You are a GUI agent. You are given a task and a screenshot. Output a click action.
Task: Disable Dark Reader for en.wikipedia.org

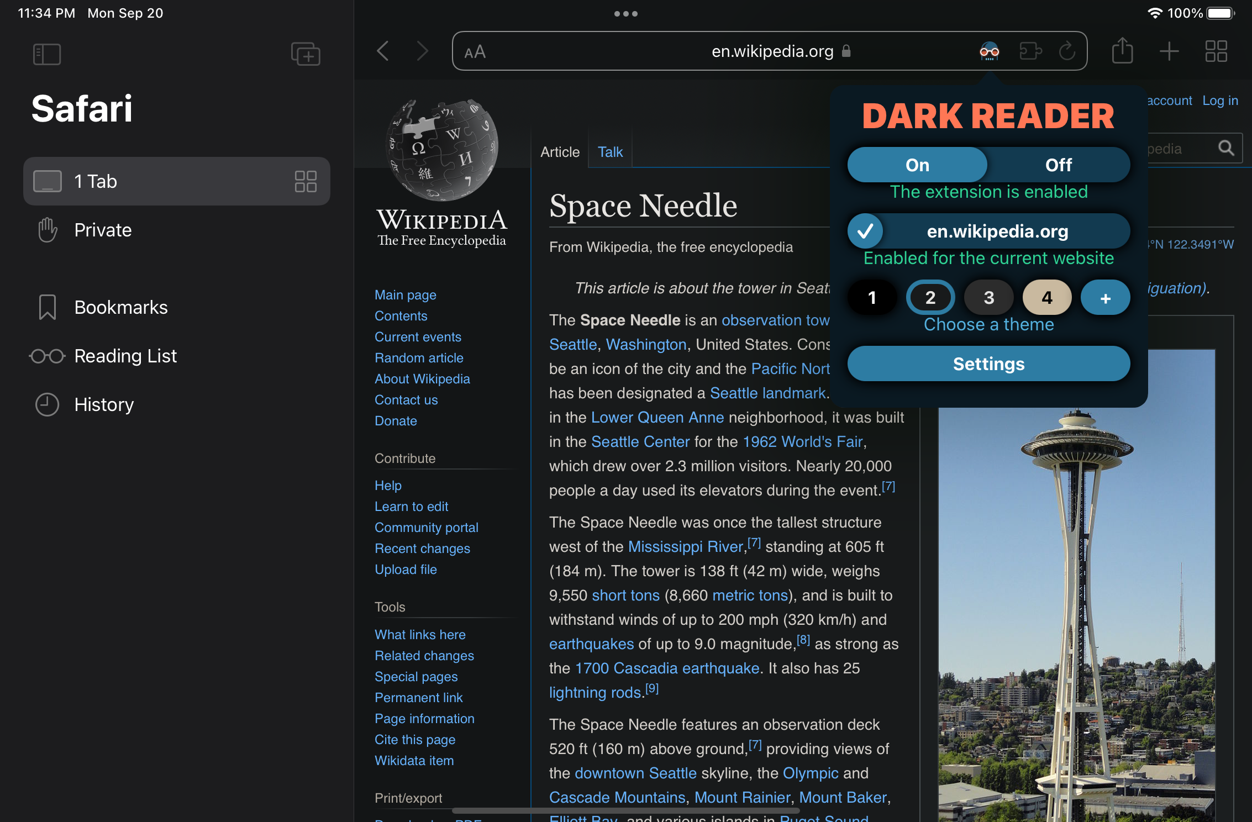coord(865,231)
